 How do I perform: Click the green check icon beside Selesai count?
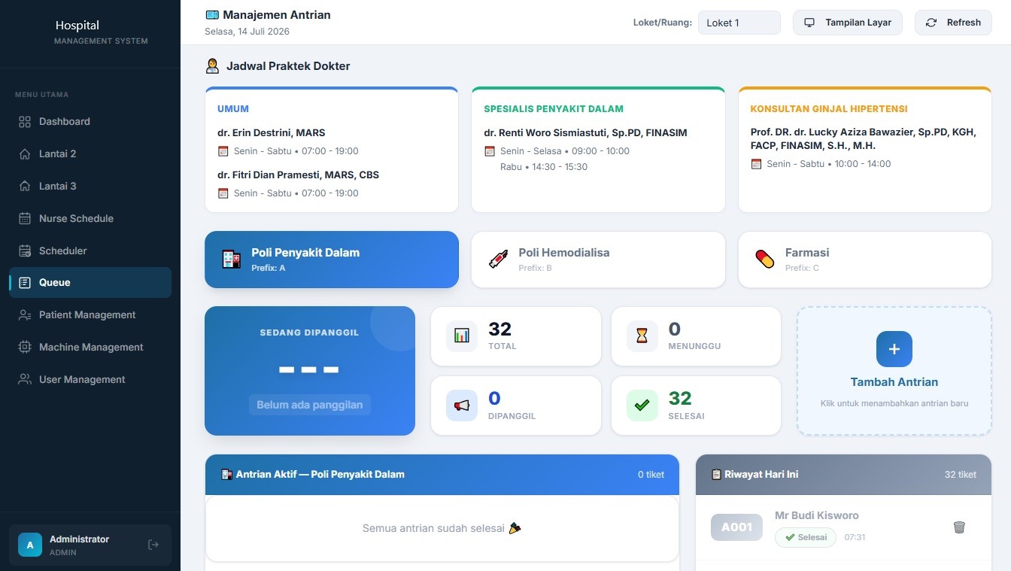tap(642, 405)
